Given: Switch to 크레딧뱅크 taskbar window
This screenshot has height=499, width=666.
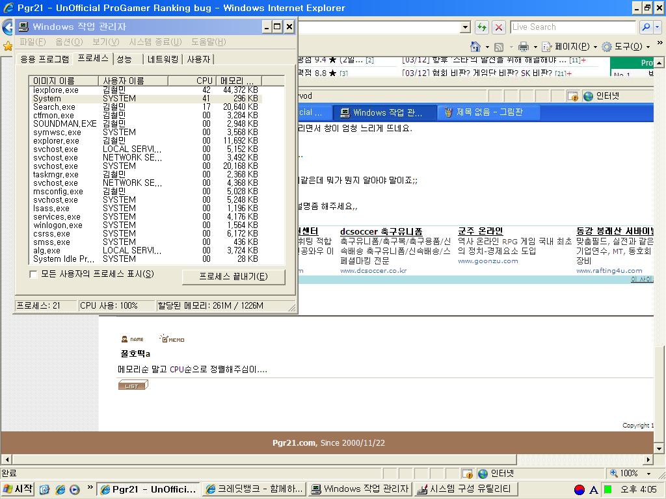Looking at the screenshot, I should click(x=254, y=489).
